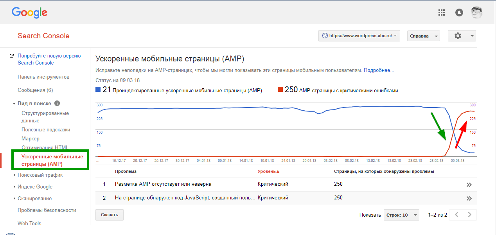The width and height of the screenshot is (496, 235).
Task: Click the 05.03.18 date on the chart axis
Action: pyautogui.click(x=457, y=161)
